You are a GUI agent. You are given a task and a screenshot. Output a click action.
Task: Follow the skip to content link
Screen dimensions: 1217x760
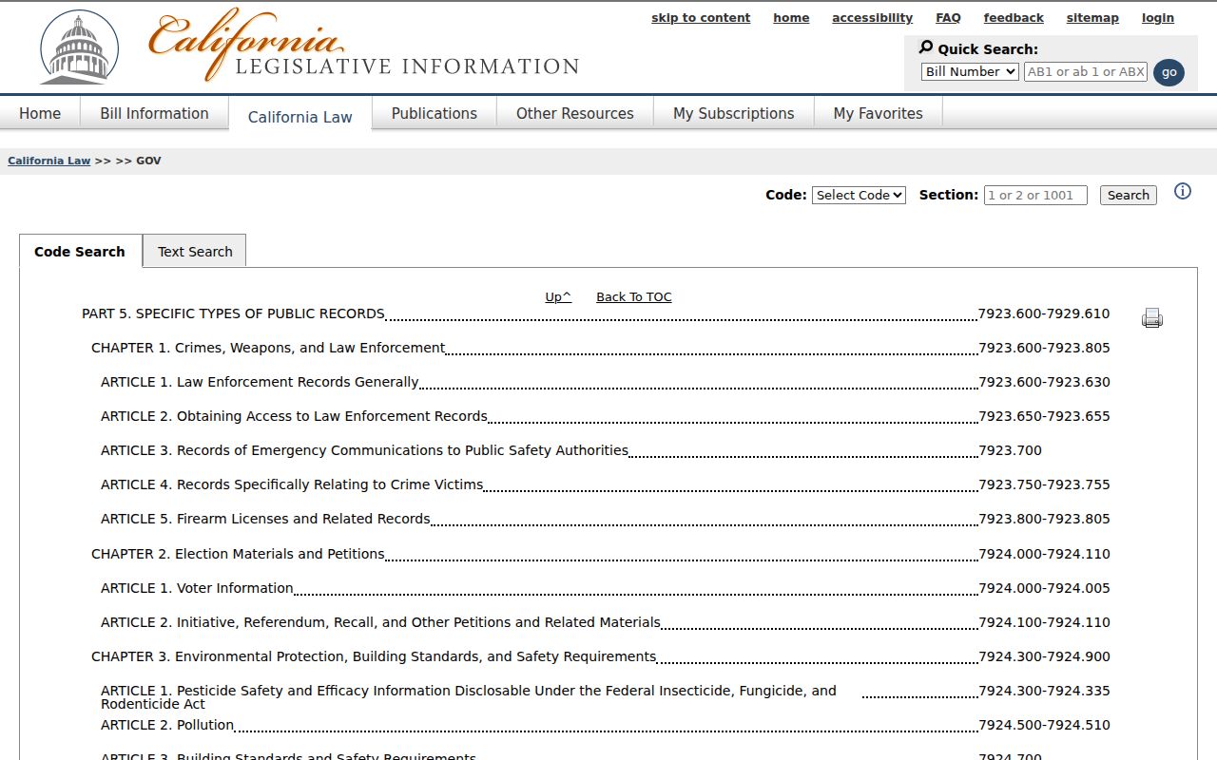click(701, 18)
